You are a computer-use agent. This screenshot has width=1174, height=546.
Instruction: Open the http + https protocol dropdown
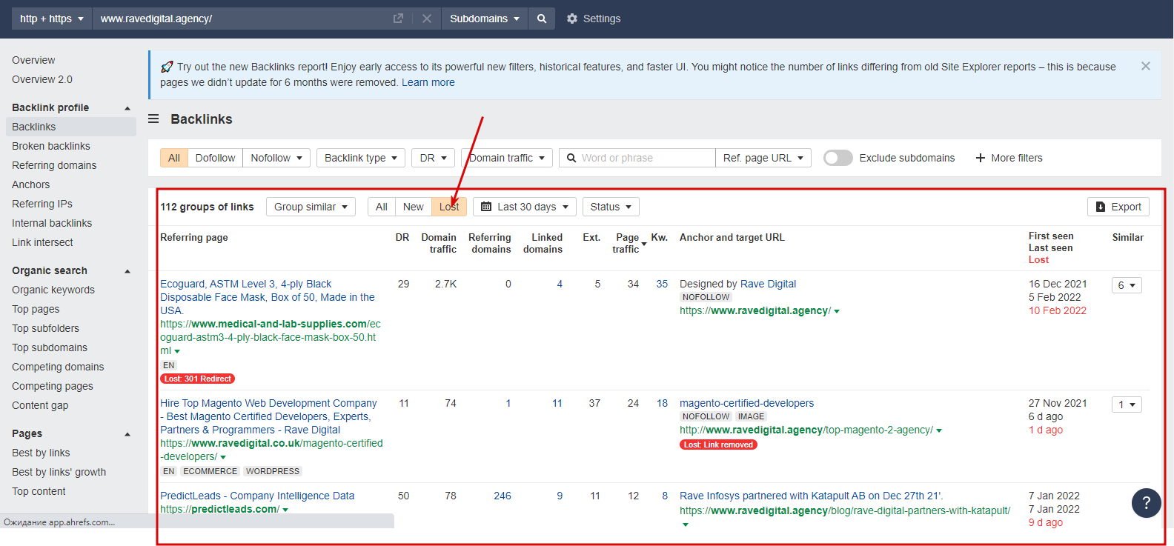52,19
